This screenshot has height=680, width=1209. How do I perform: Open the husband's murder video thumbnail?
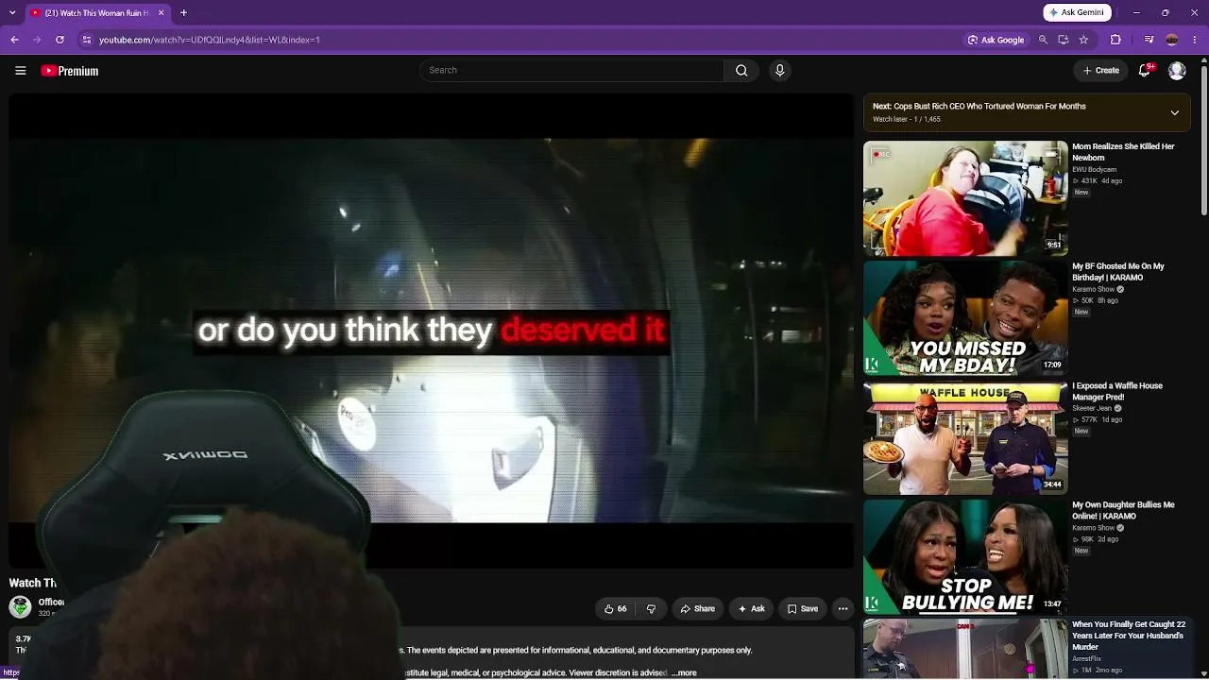pos(965,649)
